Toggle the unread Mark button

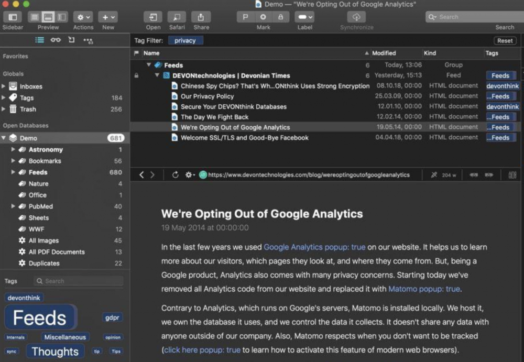264,17
